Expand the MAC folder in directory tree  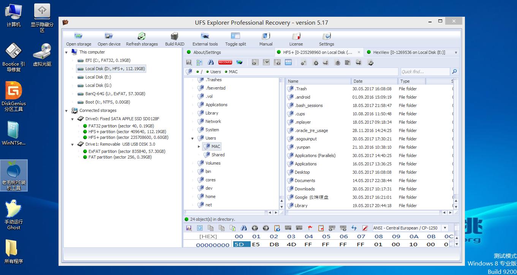[199, 146]
